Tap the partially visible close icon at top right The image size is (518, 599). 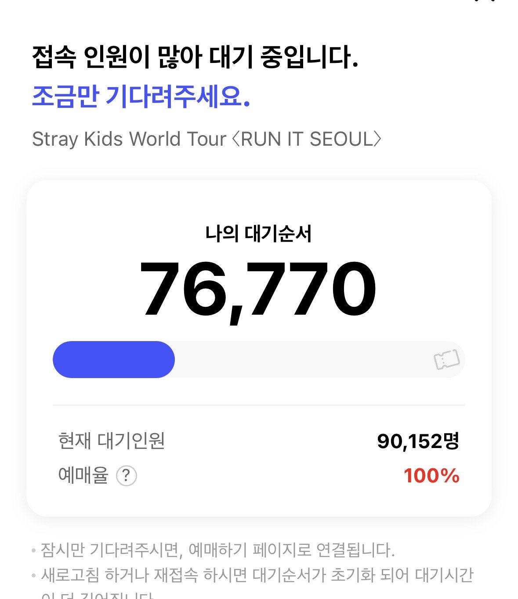pyautogui.click(x=484, y=1)
